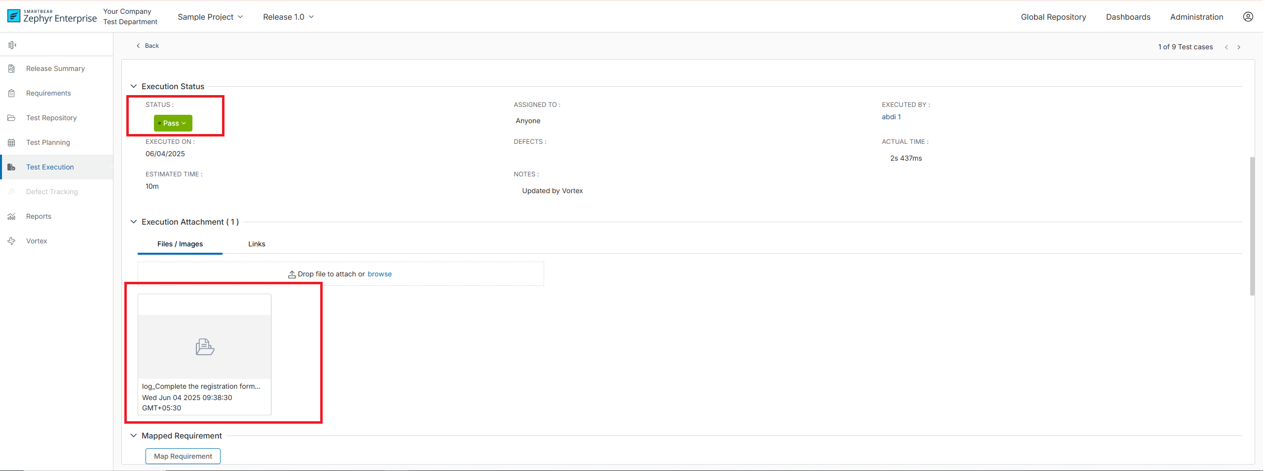Open the Sample Project dropdown
This screenshot has height=471, width=1265.
click(x=210, y=16)
